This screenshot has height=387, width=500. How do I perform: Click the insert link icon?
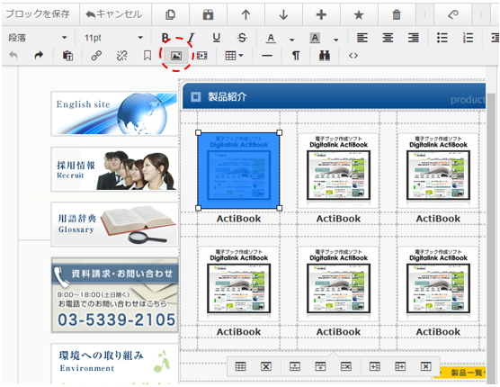pos(96,56)
